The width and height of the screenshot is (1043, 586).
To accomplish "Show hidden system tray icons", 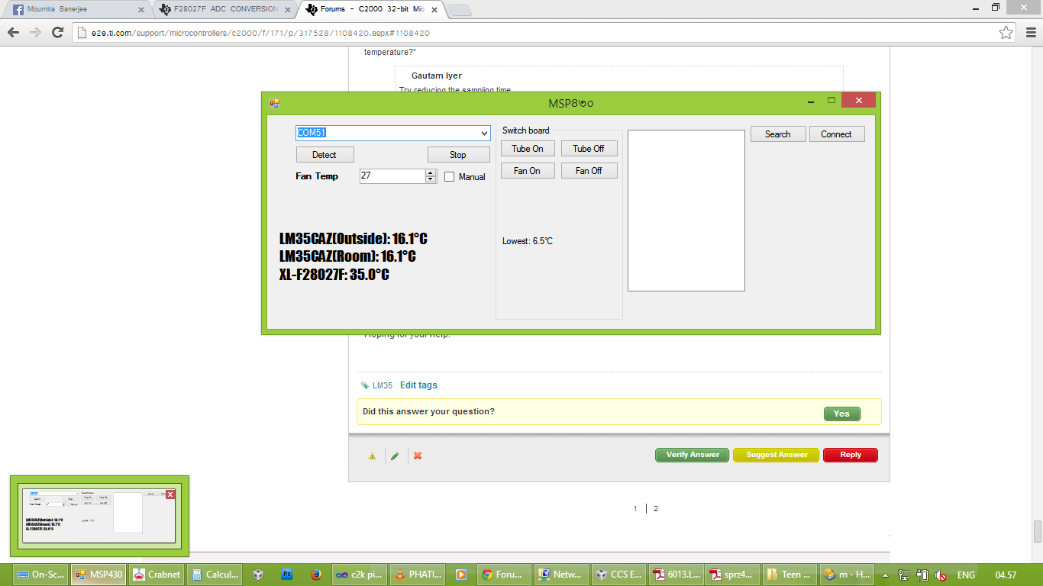I will 886,575.
